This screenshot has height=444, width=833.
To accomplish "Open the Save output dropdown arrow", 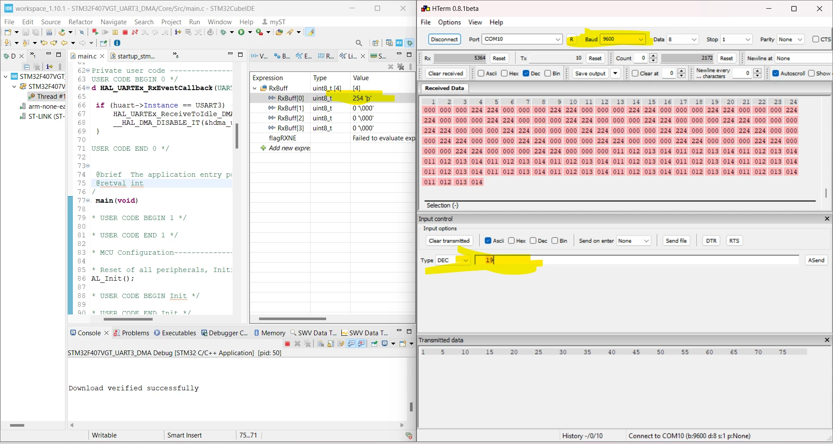I will pyautogui.click(x=615, y=73).
